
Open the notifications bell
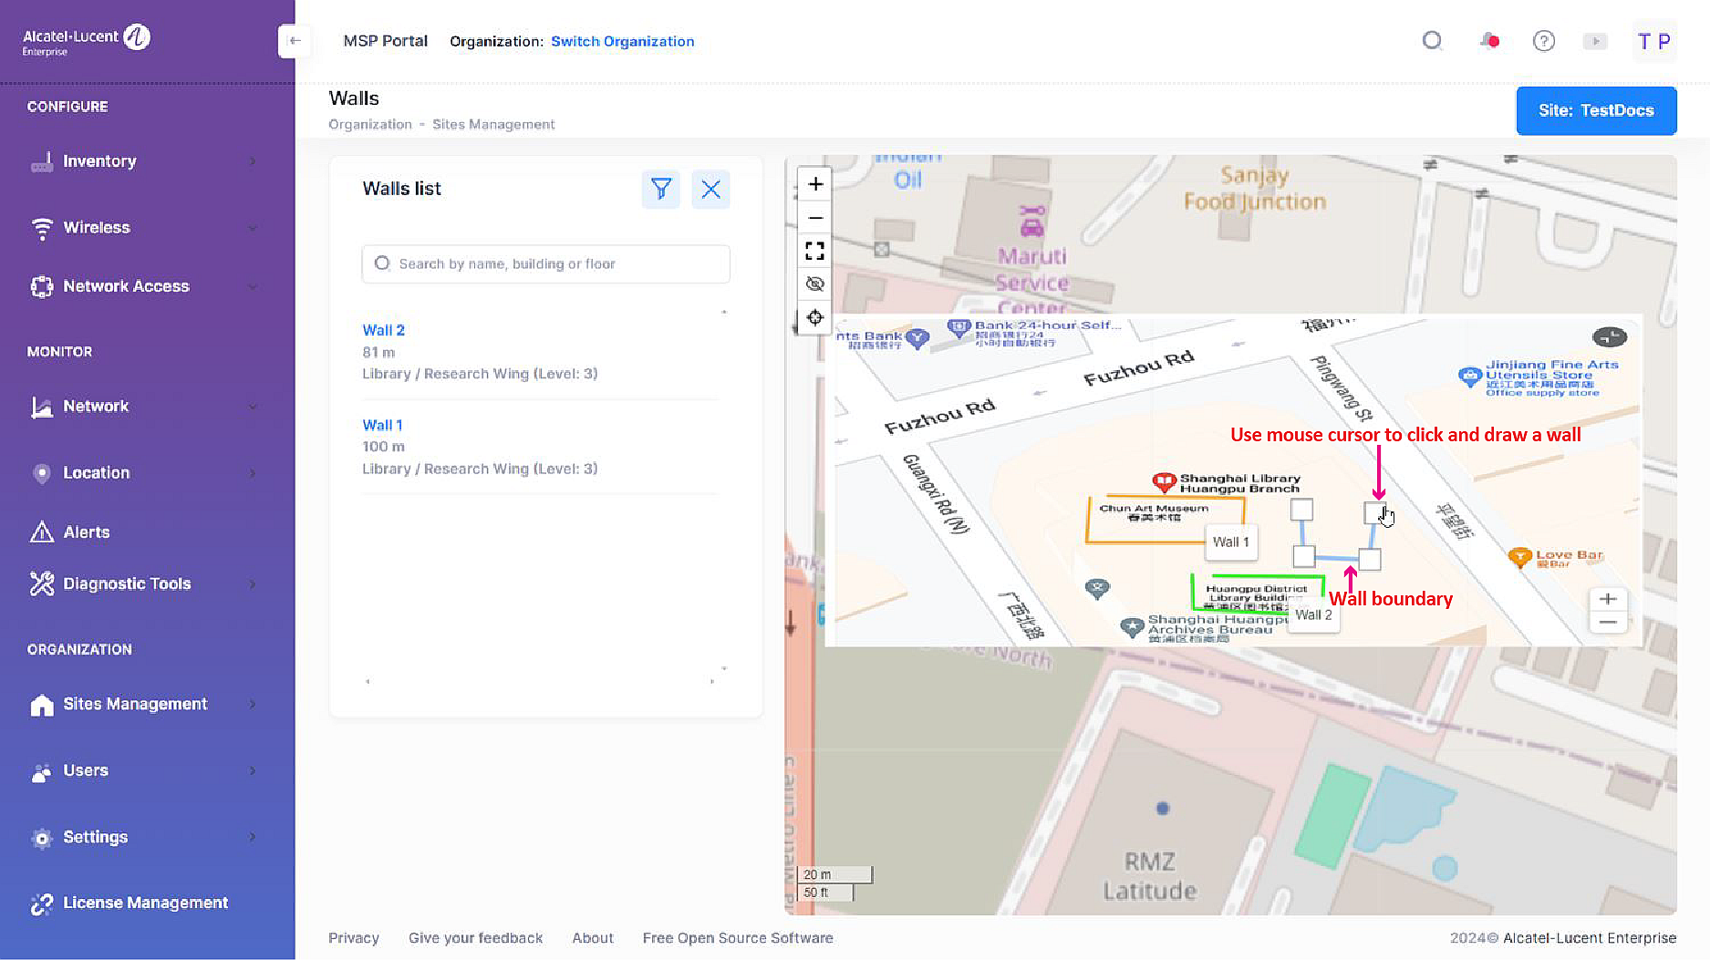pos(1489,41)
